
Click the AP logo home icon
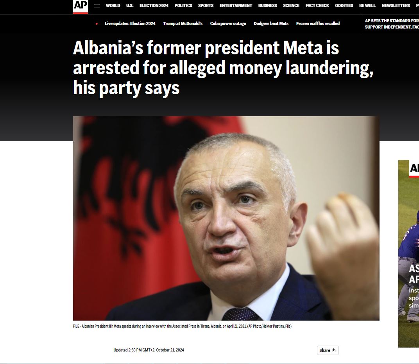click(81, 6)
